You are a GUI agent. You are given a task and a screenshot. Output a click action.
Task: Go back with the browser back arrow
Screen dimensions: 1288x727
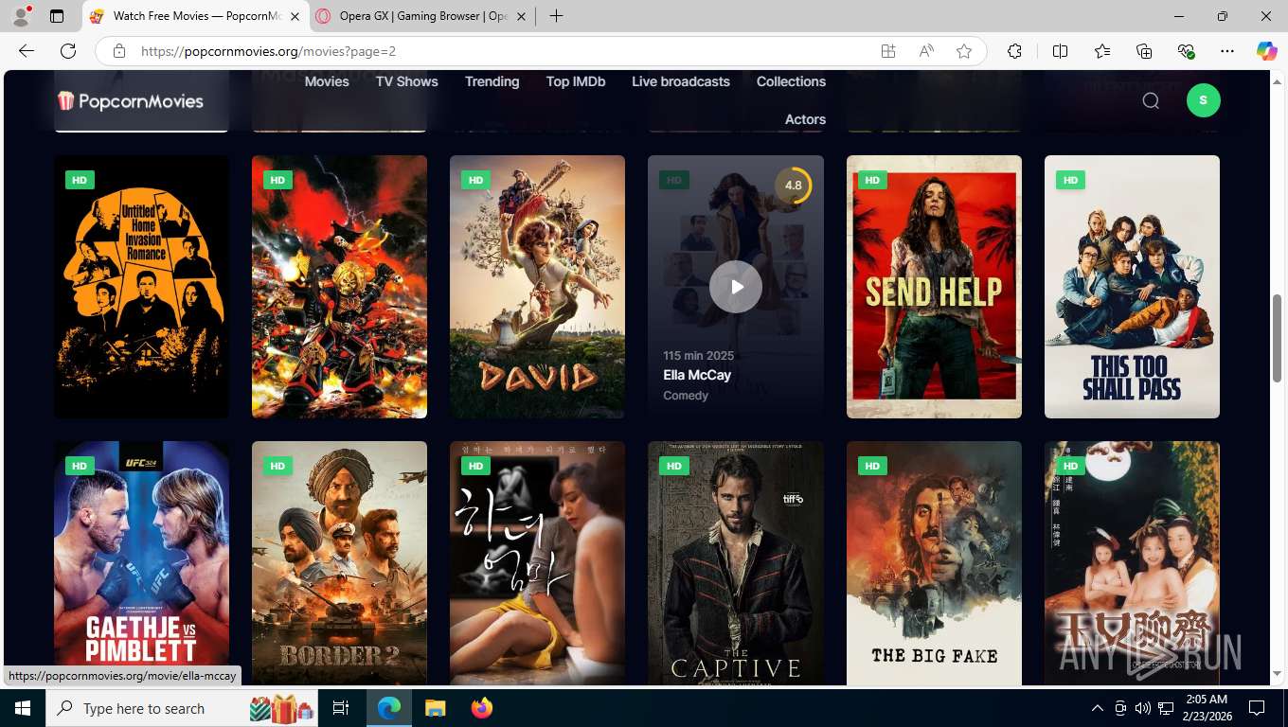point(27,51)
